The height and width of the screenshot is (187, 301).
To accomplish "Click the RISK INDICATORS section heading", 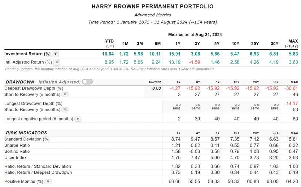I will 26,133.
